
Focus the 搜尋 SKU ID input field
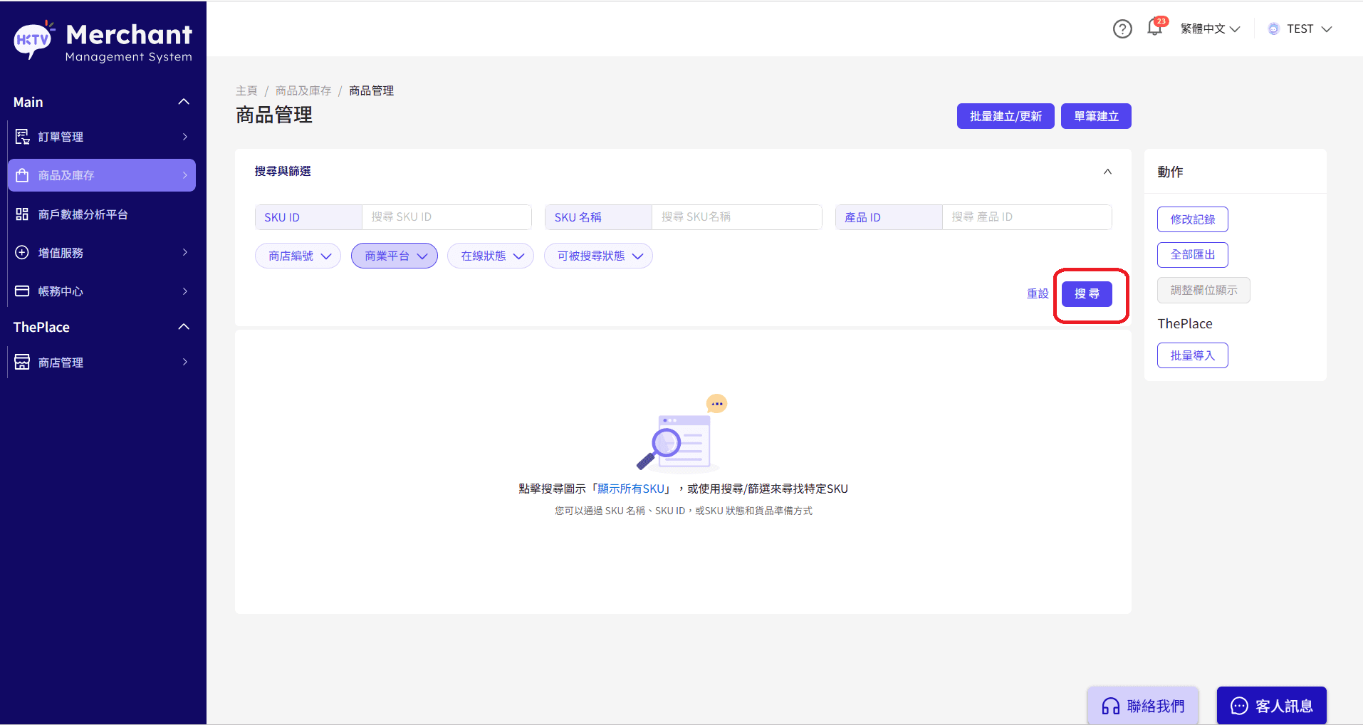tap(446, 217)
